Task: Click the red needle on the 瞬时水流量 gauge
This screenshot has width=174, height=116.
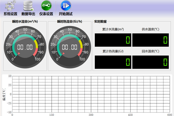Action: pos(19,54)
